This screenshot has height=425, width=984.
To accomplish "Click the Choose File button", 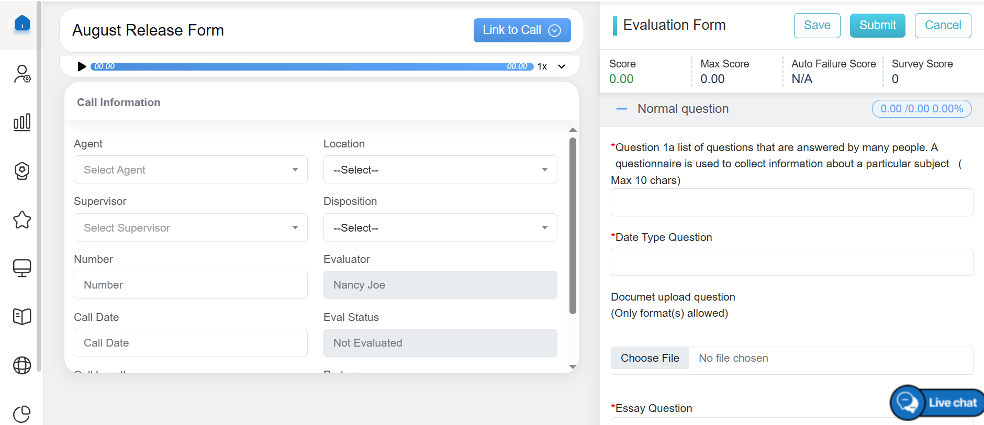I will pyautogui.click(x=650, y=358).
